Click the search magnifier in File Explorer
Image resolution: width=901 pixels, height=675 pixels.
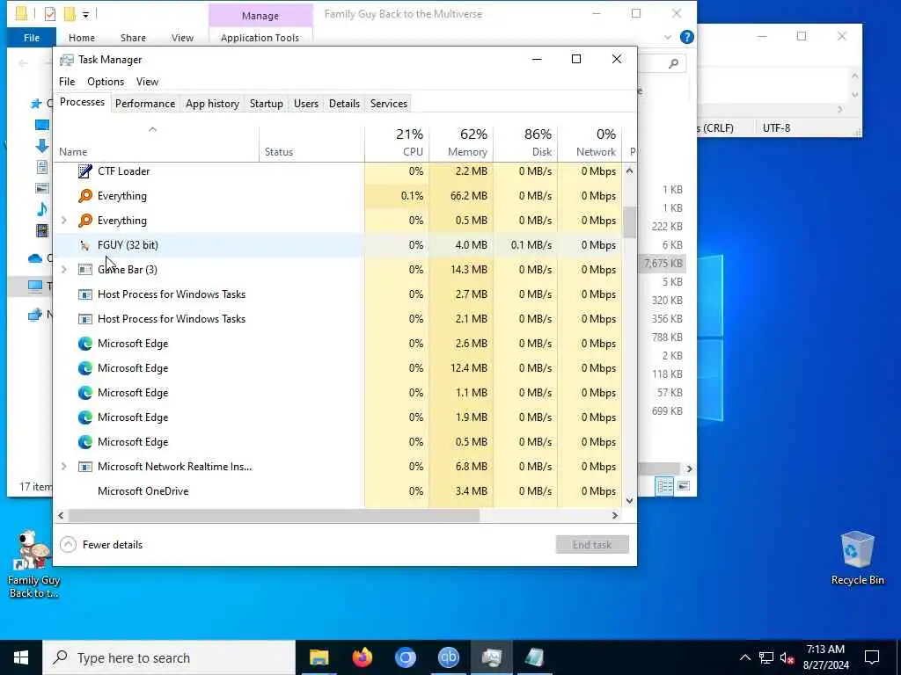point(673,63)
